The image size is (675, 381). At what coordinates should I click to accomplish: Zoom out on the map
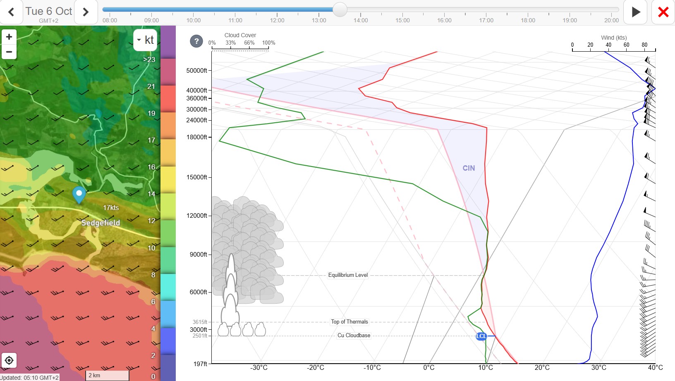9,52
